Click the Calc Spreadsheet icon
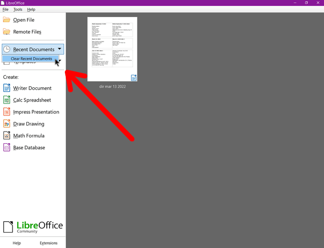 [x=6, y=100]
